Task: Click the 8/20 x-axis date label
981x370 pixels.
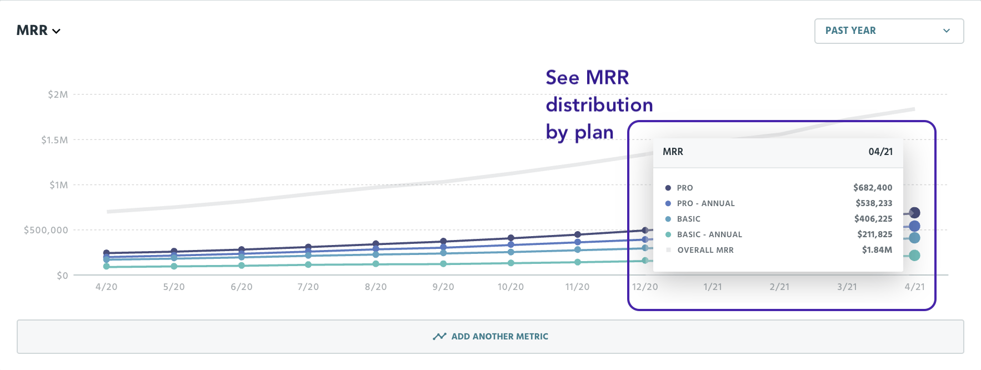Action: click(376, 287)
